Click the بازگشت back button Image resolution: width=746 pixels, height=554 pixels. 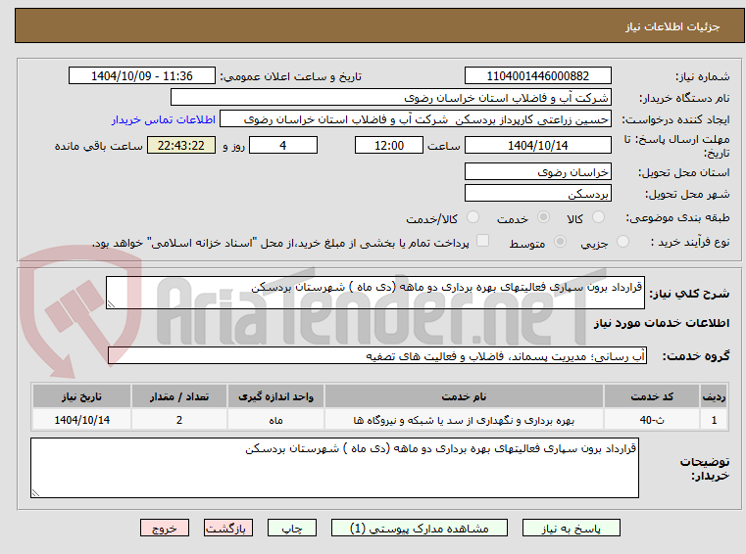(228, 528)
